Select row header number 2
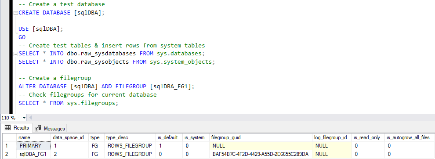Image resolution: width=435 pixels, height=159 pixels. pos(10,154)
